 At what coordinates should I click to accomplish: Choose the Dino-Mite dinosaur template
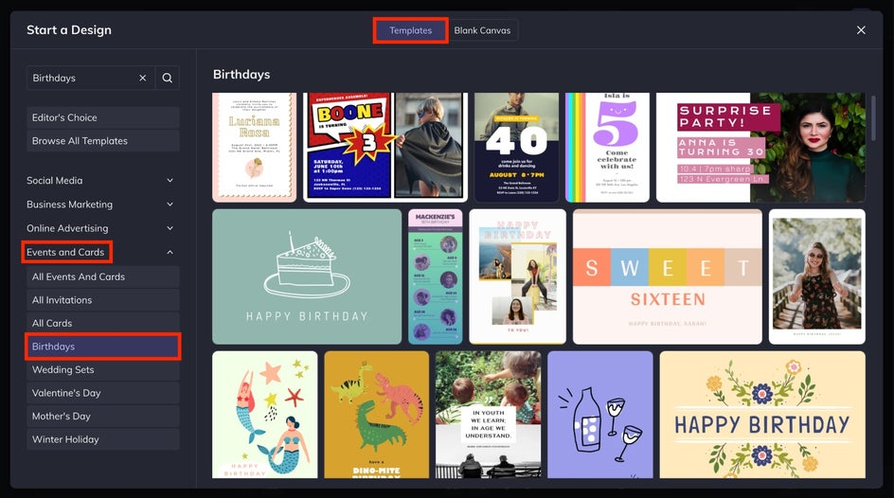coord(376,415)
